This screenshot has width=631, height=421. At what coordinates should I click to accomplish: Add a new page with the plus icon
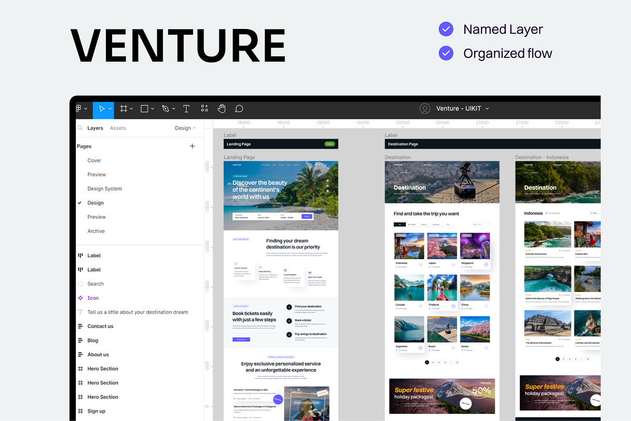click(192, 146)
